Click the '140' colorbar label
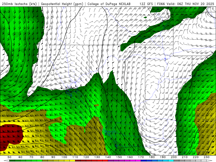 coord(108,157)
